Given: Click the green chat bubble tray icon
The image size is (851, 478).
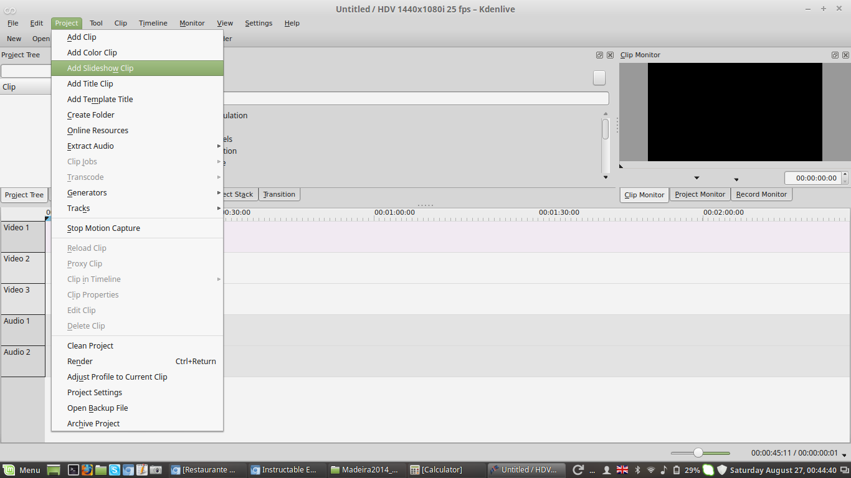Looking at the screenshot, I should coord(708,470).
